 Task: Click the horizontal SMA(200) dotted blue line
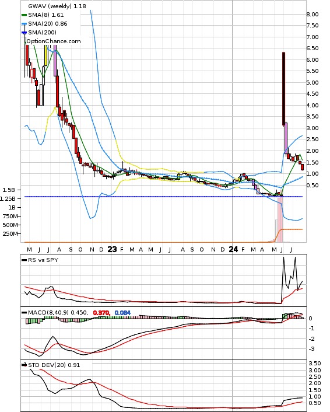pos(163,197)
